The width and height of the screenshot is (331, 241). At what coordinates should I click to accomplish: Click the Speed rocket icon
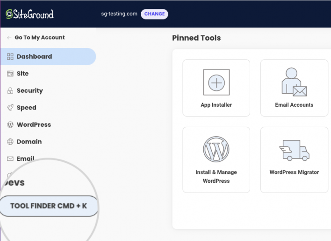pos(10,108)
